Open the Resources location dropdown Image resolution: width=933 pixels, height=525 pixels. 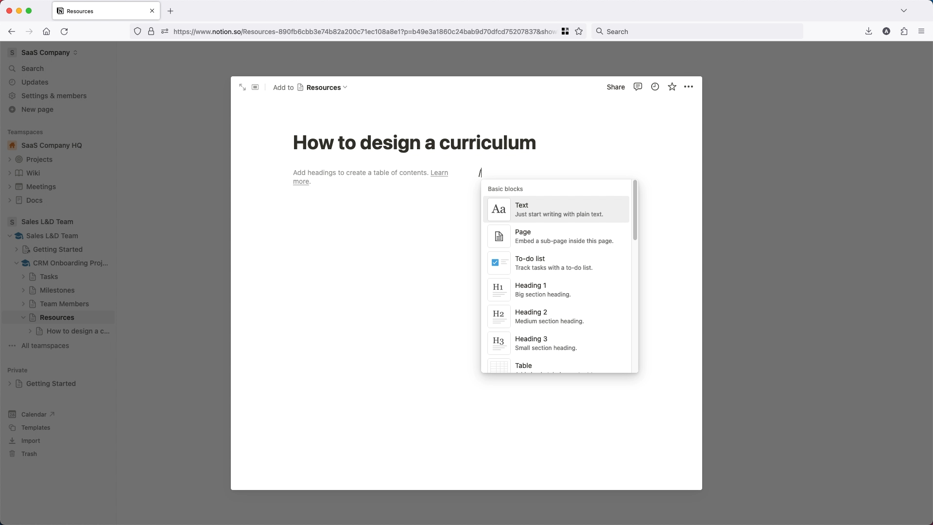326,87
